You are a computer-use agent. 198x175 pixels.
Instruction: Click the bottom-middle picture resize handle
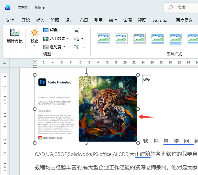click(x=86, y=143)
